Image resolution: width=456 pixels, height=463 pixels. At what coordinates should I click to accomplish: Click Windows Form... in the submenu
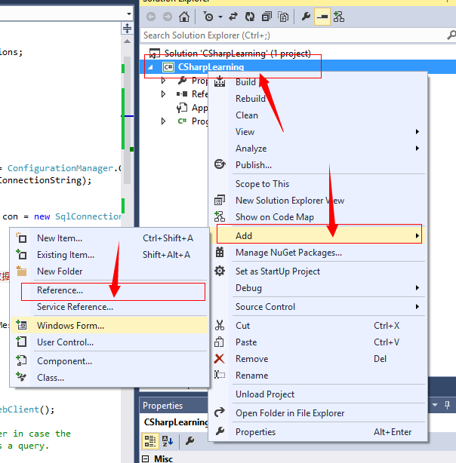click(x=70, y=325)
